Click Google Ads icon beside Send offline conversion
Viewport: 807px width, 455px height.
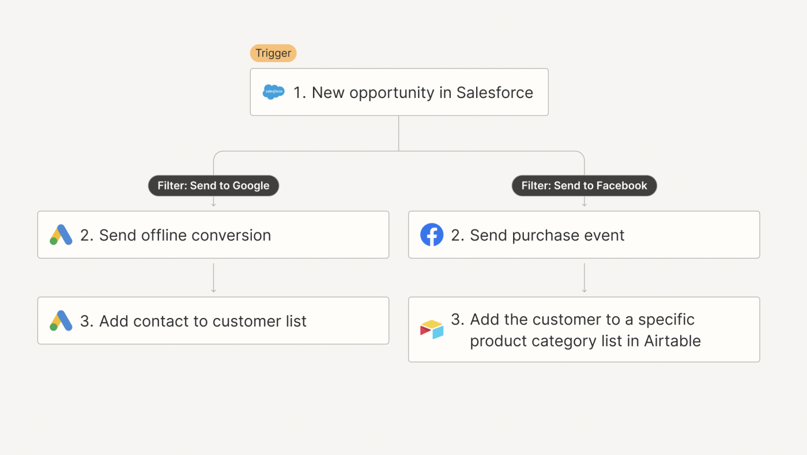[61, 235]
